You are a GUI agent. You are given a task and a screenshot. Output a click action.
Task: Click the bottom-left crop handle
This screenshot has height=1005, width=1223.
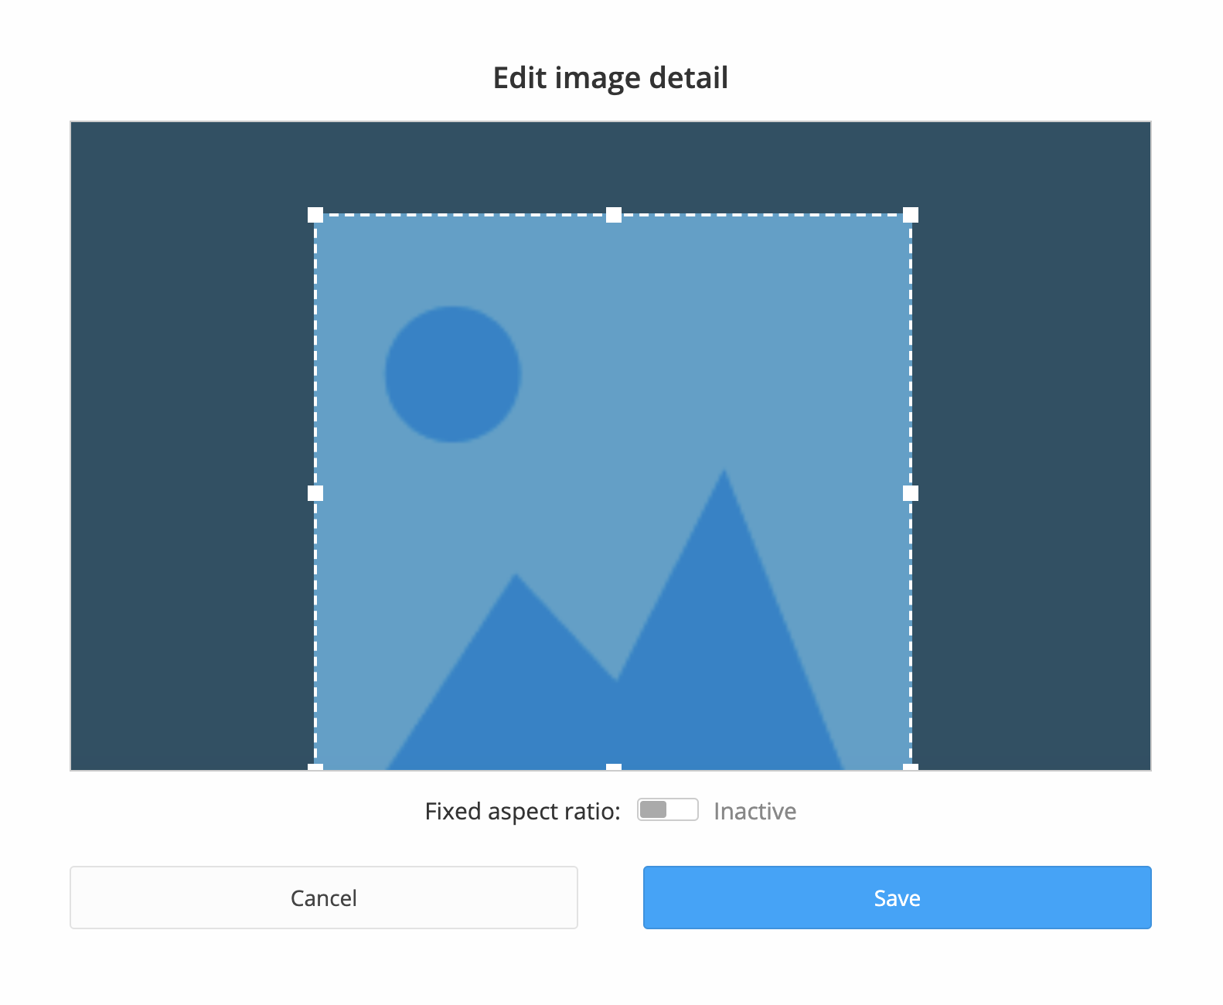tap(315, 767)
